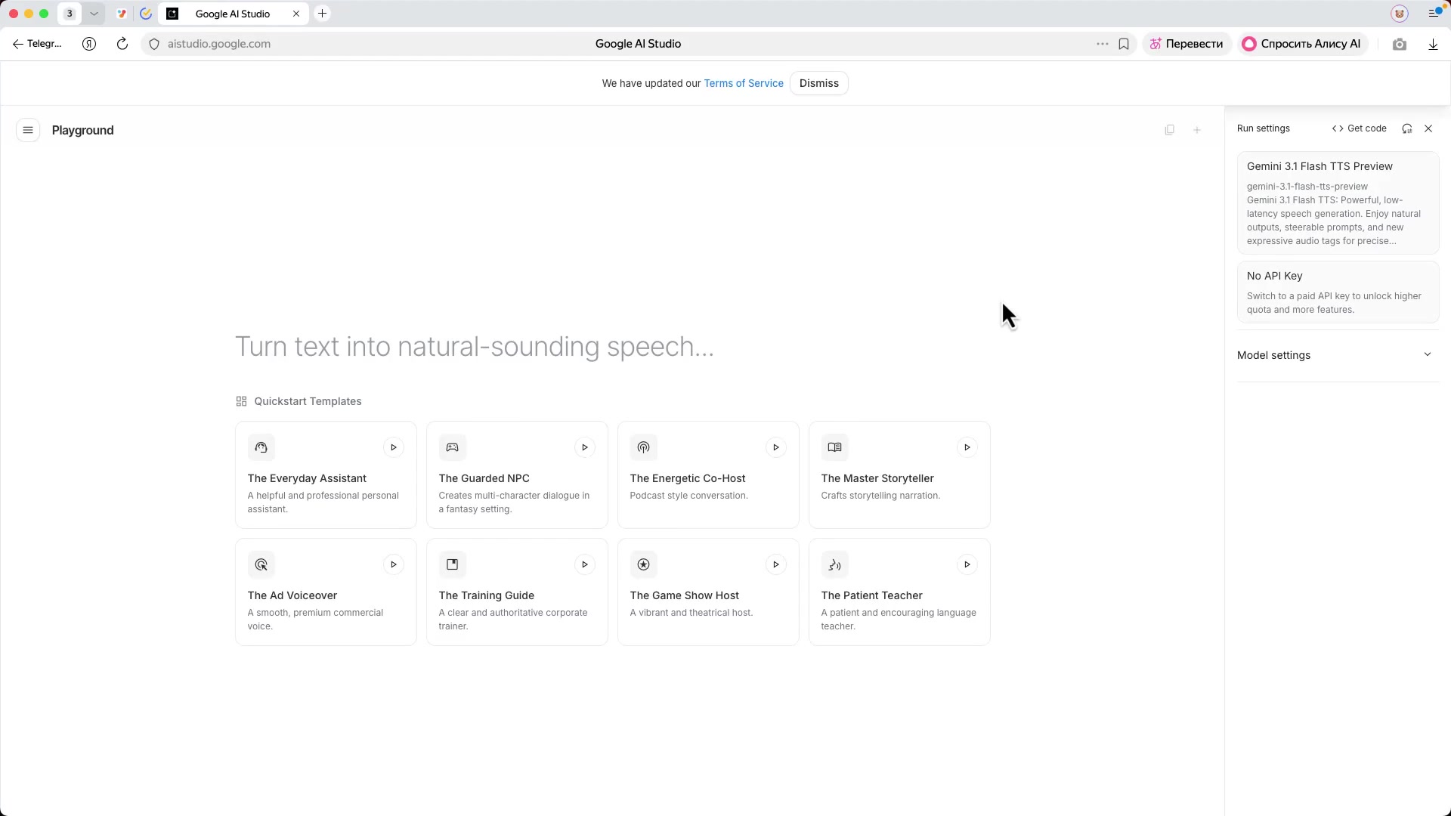The width and height of the screenshot is (1451, 816).
Task: Open the Gemini 3.1 Flash TTS Preview model selector
Action: click(1338, 202)
